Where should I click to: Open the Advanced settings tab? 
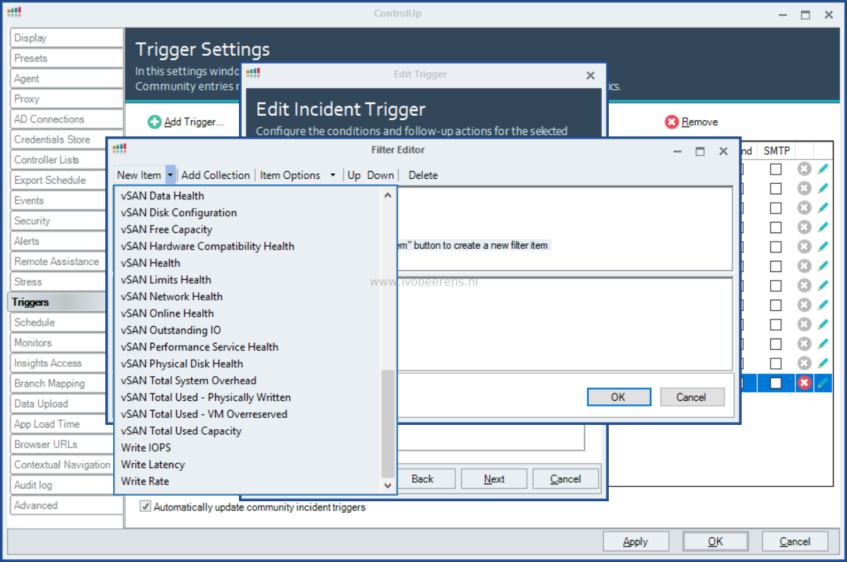(66, 505)
